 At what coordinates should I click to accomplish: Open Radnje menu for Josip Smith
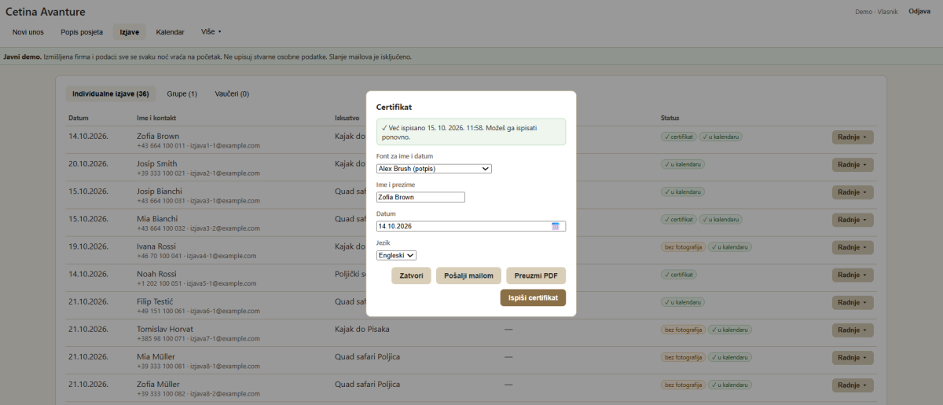click(853, 165)
